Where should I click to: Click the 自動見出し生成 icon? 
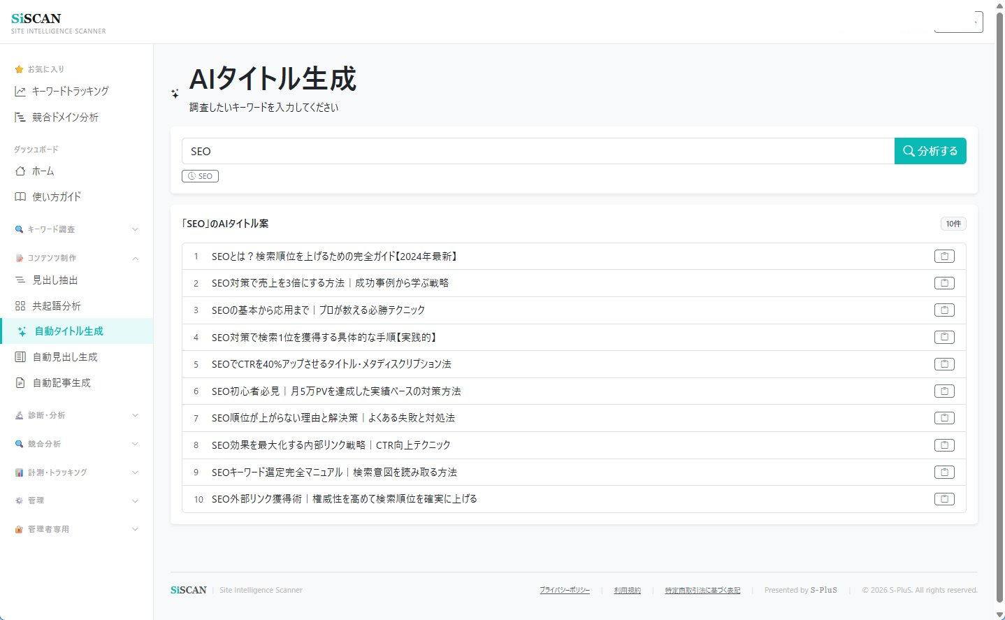tap(20, 357)
